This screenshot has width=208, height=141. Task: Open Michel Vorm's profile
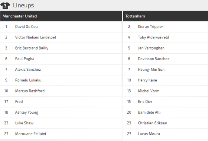[149, 91]
